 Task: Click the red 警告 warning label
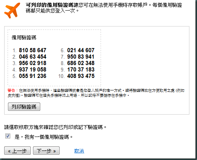pyautogui.click(x=11, y=90)
